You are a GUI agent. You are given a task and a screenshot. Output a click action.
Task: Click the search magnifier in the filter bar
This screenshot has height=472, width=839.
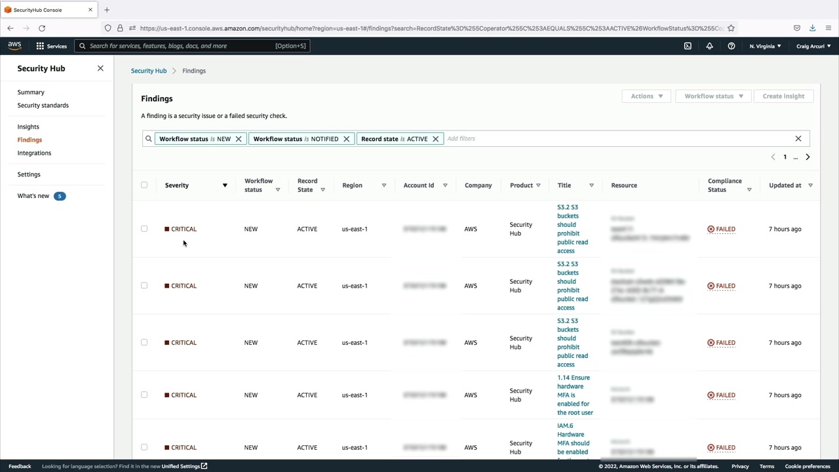[149, 139]
